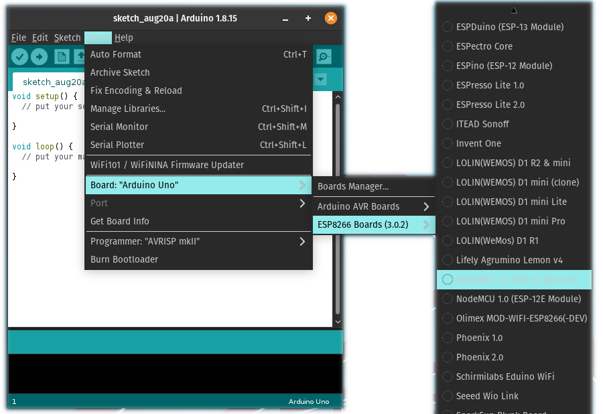Open the File menu
Viewport: 603px width, 414px height.
click(19, 38)
